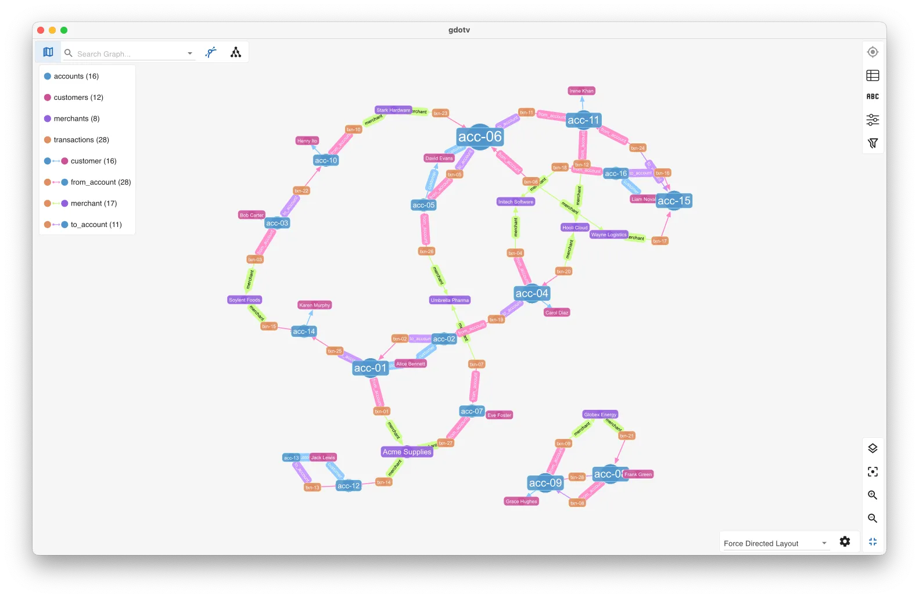
Task: Select merchant (17) edge legend entry
Action: [81, 203]
